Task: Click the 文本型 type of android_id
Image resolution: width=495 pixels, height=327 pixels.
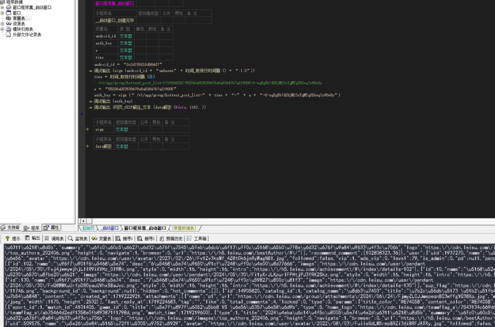Action: 126,36
